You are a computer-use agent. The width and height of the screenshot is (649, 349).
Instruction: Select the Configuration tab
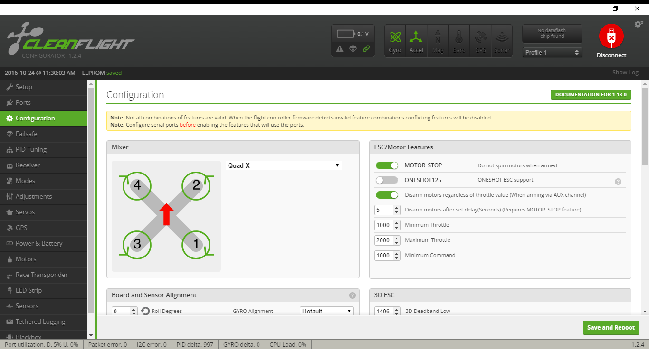tap(44, 118)
